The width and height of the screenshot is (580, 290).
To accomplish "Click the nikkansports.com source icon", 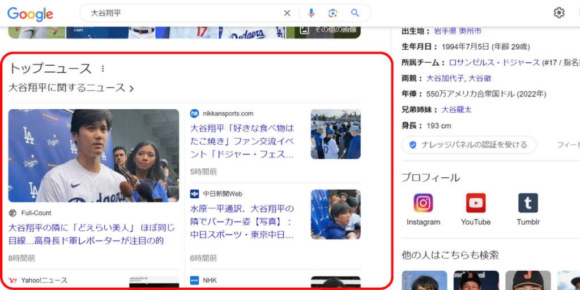I will tap(195, 113).
